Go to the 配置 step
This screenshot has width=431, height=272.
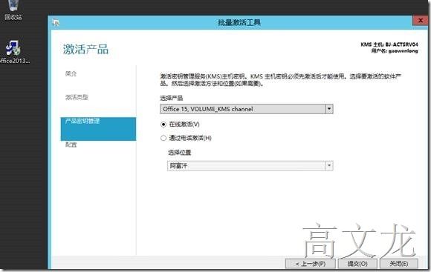[71, 145]
